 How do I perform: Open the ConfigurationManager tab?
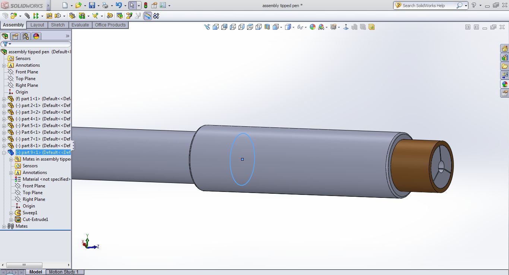point(26,36)
